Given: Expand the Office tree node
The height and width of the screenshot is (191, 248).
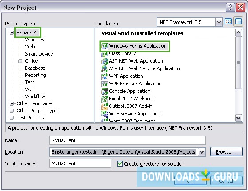Looking at the screenshot, I should [x=20, y=61].
